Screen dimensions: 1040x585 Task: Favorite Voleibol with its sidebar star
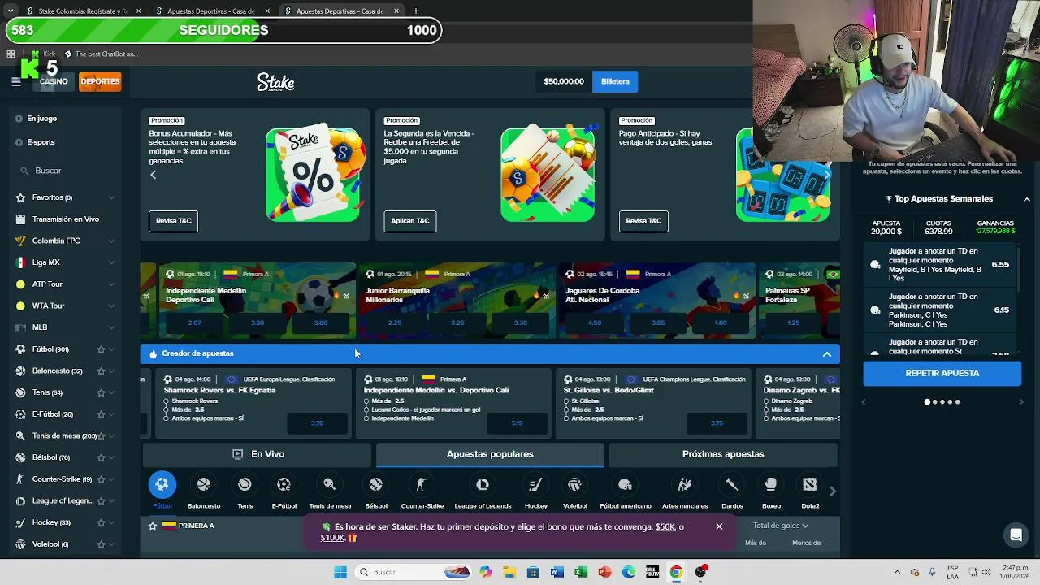click(x=101, y=544)
